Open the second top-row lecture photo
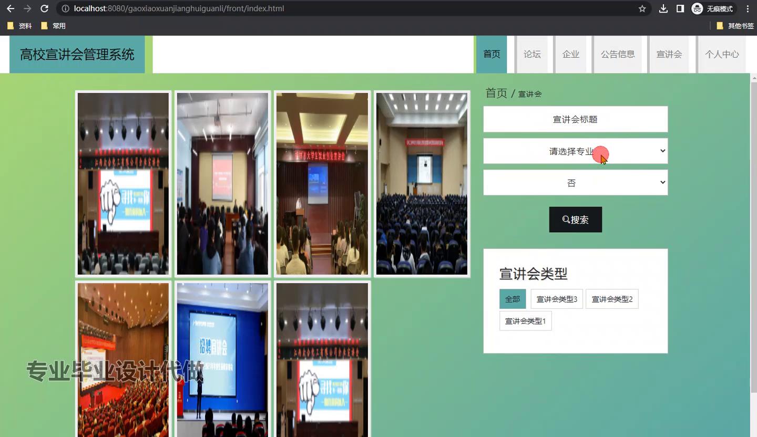The height and width of the screenshot is (437, 757). [222, 184]
